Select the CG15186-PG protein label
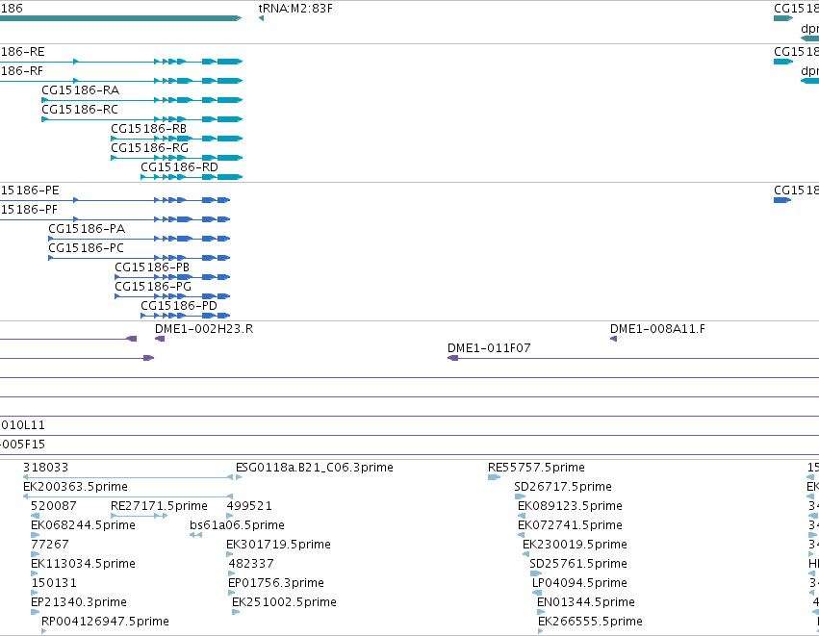The width and height of the screenshot is (819, 636). 153,287
